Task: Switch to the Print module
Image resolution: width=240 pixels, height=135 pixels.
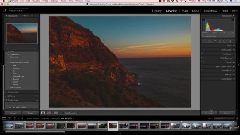Action: (225, 11)
